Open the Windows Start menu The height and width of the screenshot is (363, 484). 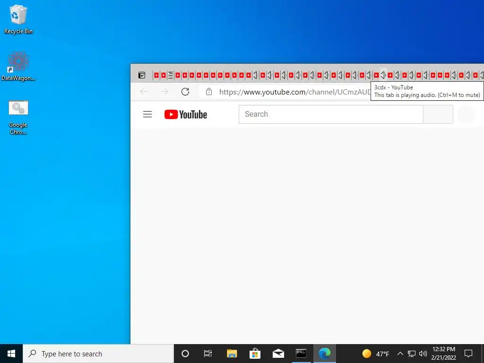point(11,354)
